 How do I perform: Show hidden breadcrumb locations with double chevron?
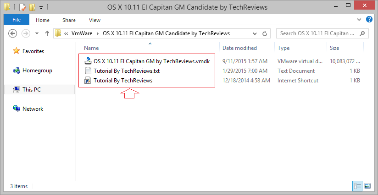[x=66, y=33]
